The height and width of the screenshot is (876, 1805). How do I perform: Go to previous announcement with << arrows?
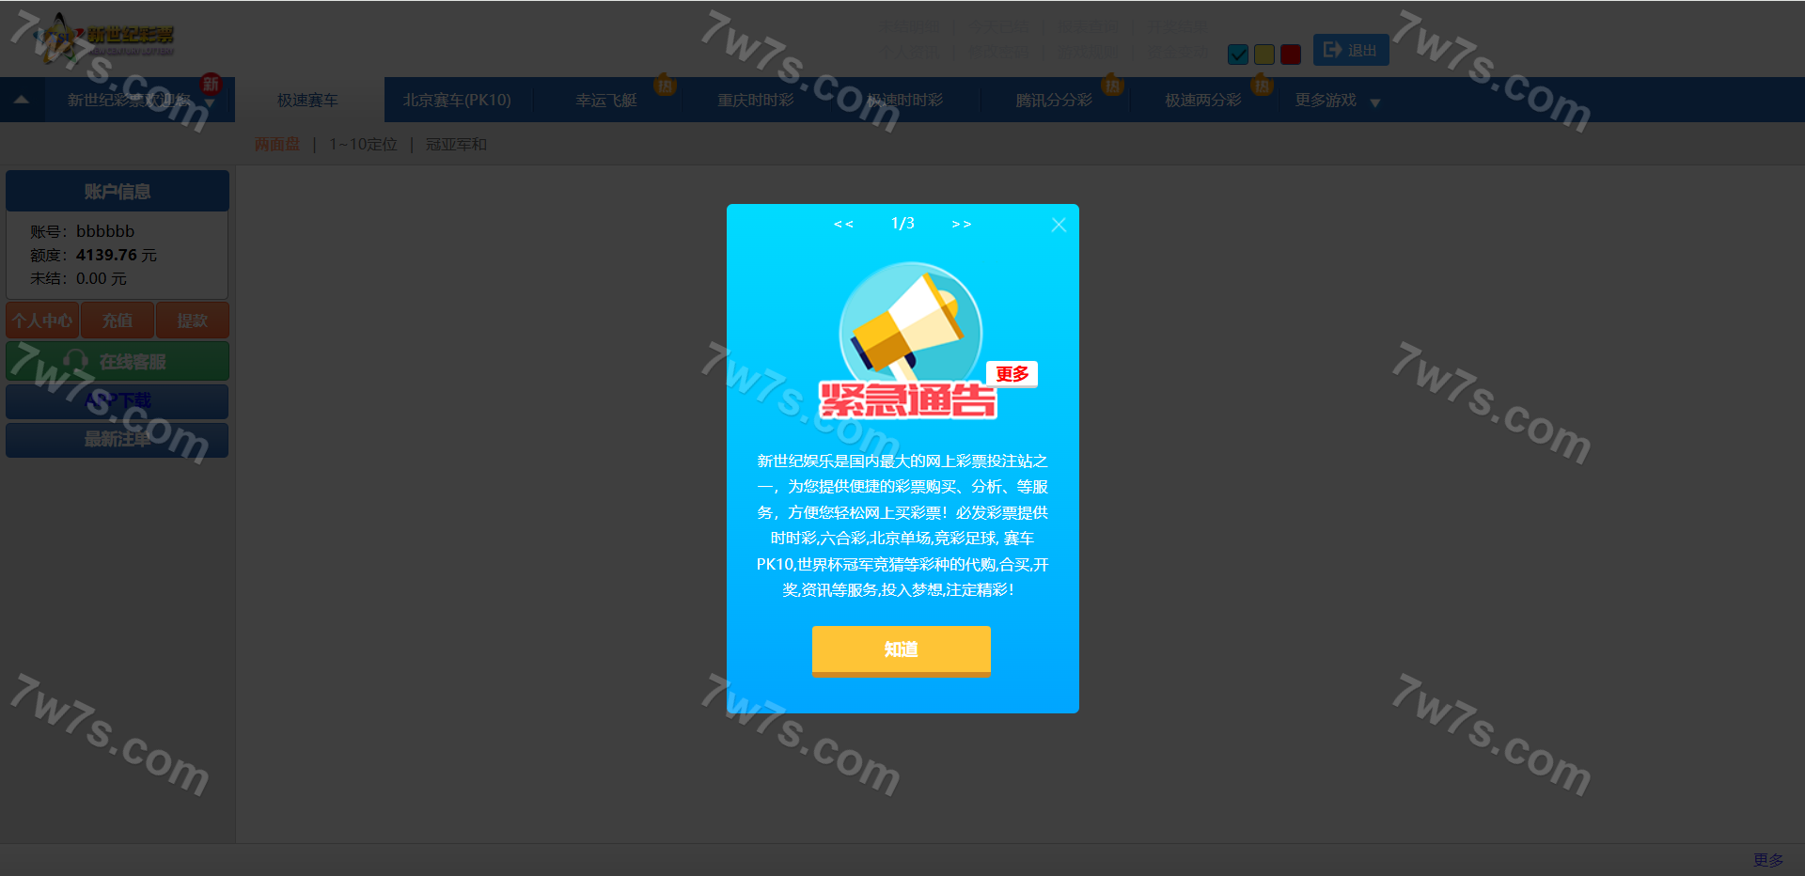click(843, 224)
